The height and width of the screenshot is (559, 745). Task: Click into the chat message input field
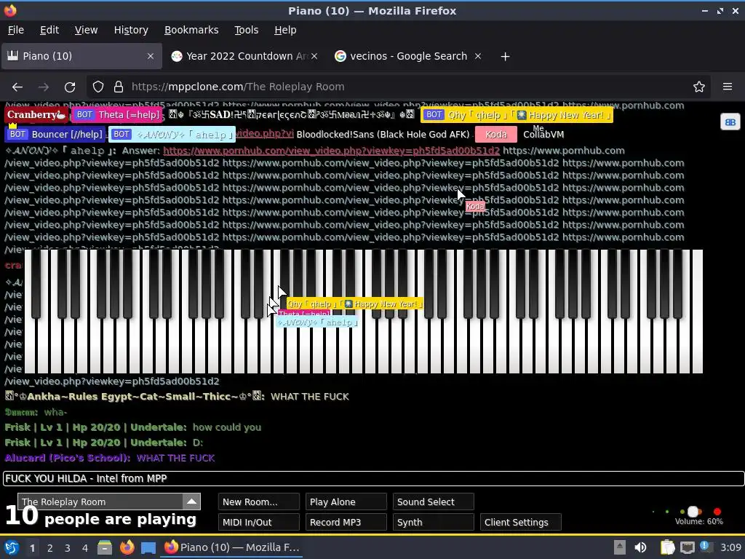373,479
